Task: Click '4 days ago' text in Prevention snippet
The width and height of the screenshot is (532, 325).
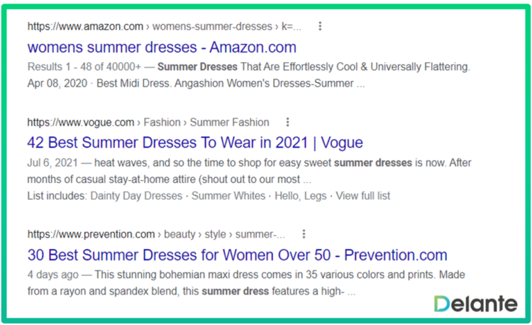Action: tap(53, 275)
